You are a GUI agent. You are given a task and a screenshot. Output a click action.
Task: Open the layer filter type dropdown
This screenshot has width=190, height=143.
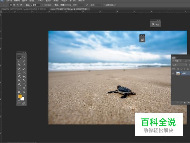pos(177,61)
